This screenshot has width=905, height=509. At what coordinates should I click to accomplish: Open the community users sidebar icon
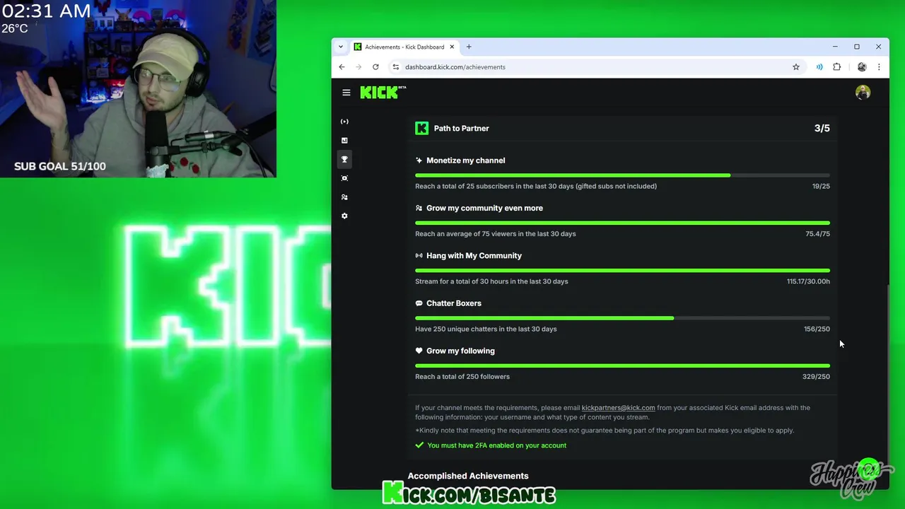pos(344,197)
